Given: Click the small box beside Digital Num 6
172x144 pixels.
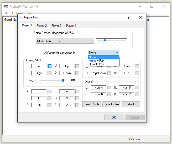Looking at the screenshot, I should (x=109, y=94).
